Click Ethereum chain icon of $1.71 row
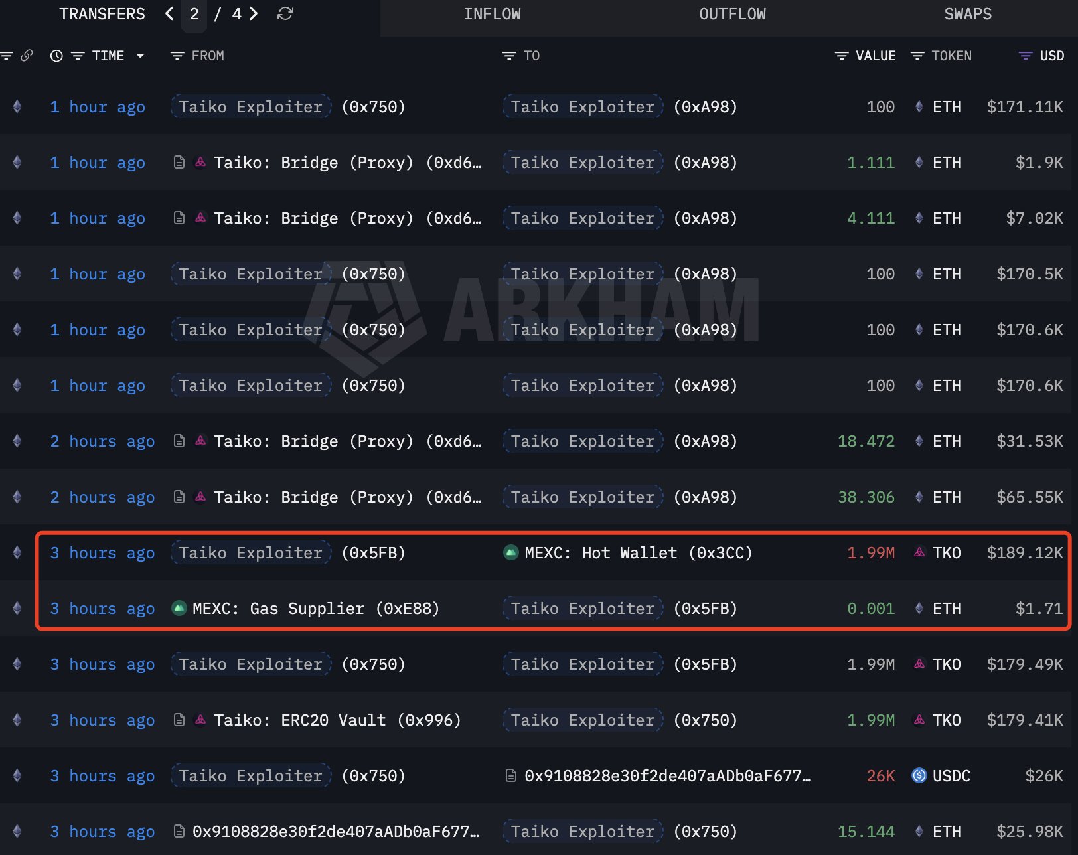1078x855 pixels. (17, 608)
